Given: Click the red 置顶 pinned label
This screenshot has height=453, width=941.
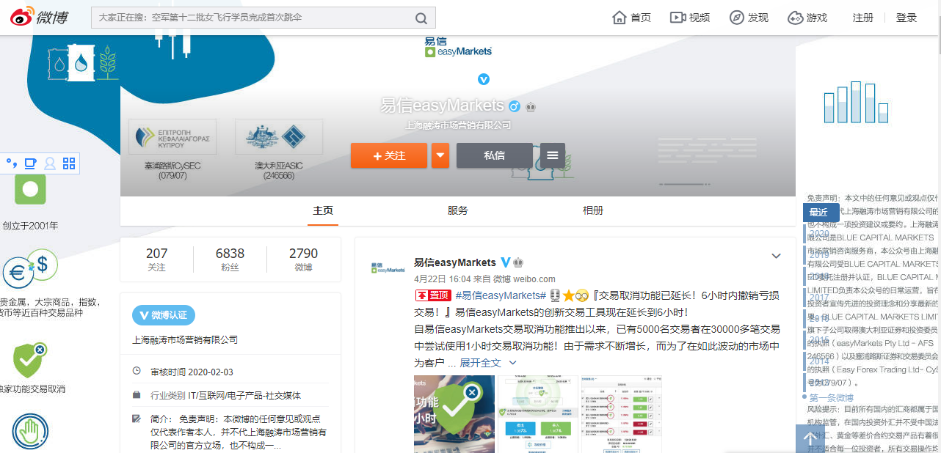Looking at the screenshot, I should [433, 295].
